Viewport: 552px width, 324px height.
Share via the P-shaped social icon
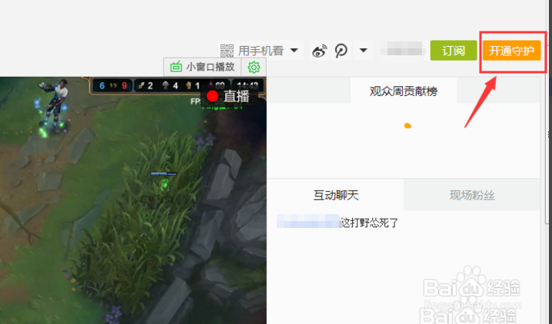[341, 51]
